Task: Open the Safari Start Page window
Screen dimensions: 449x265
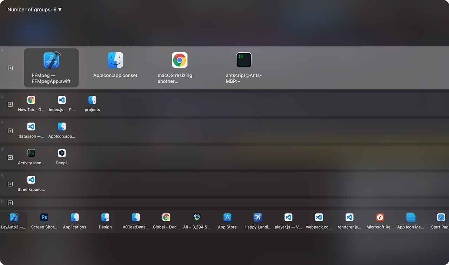Action: coord(441,221)
